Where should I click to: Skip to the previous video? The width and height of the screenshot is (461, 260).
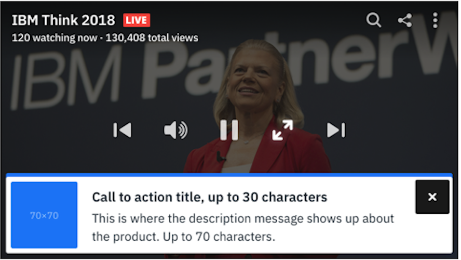click(x=123, y=130)
